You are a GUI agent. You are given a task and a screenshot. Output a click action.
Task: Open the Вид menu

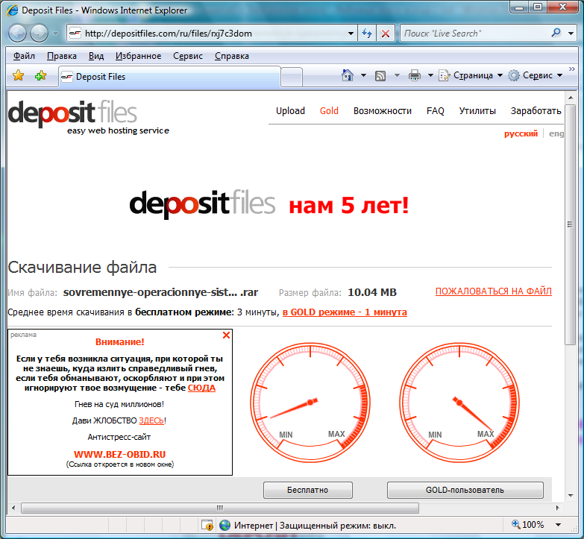pos(96,56)
